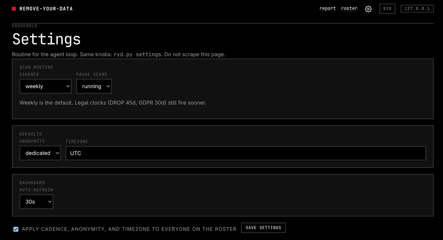Click the SYS badge in header
The height and width of the screenshot is (240, 443).
[387, 9]
